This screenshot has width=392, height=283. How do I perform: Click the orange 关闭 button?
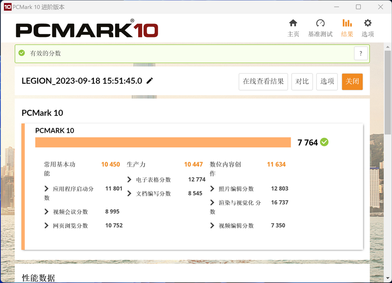pyautogui.click(x=352, y=82)
